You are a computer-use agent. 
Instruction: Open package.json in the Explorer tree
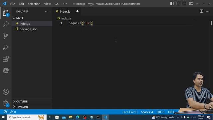(32, 29)
